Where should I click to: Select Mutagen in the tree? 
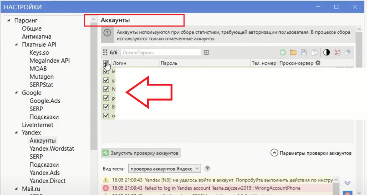(x=42, y=77)
